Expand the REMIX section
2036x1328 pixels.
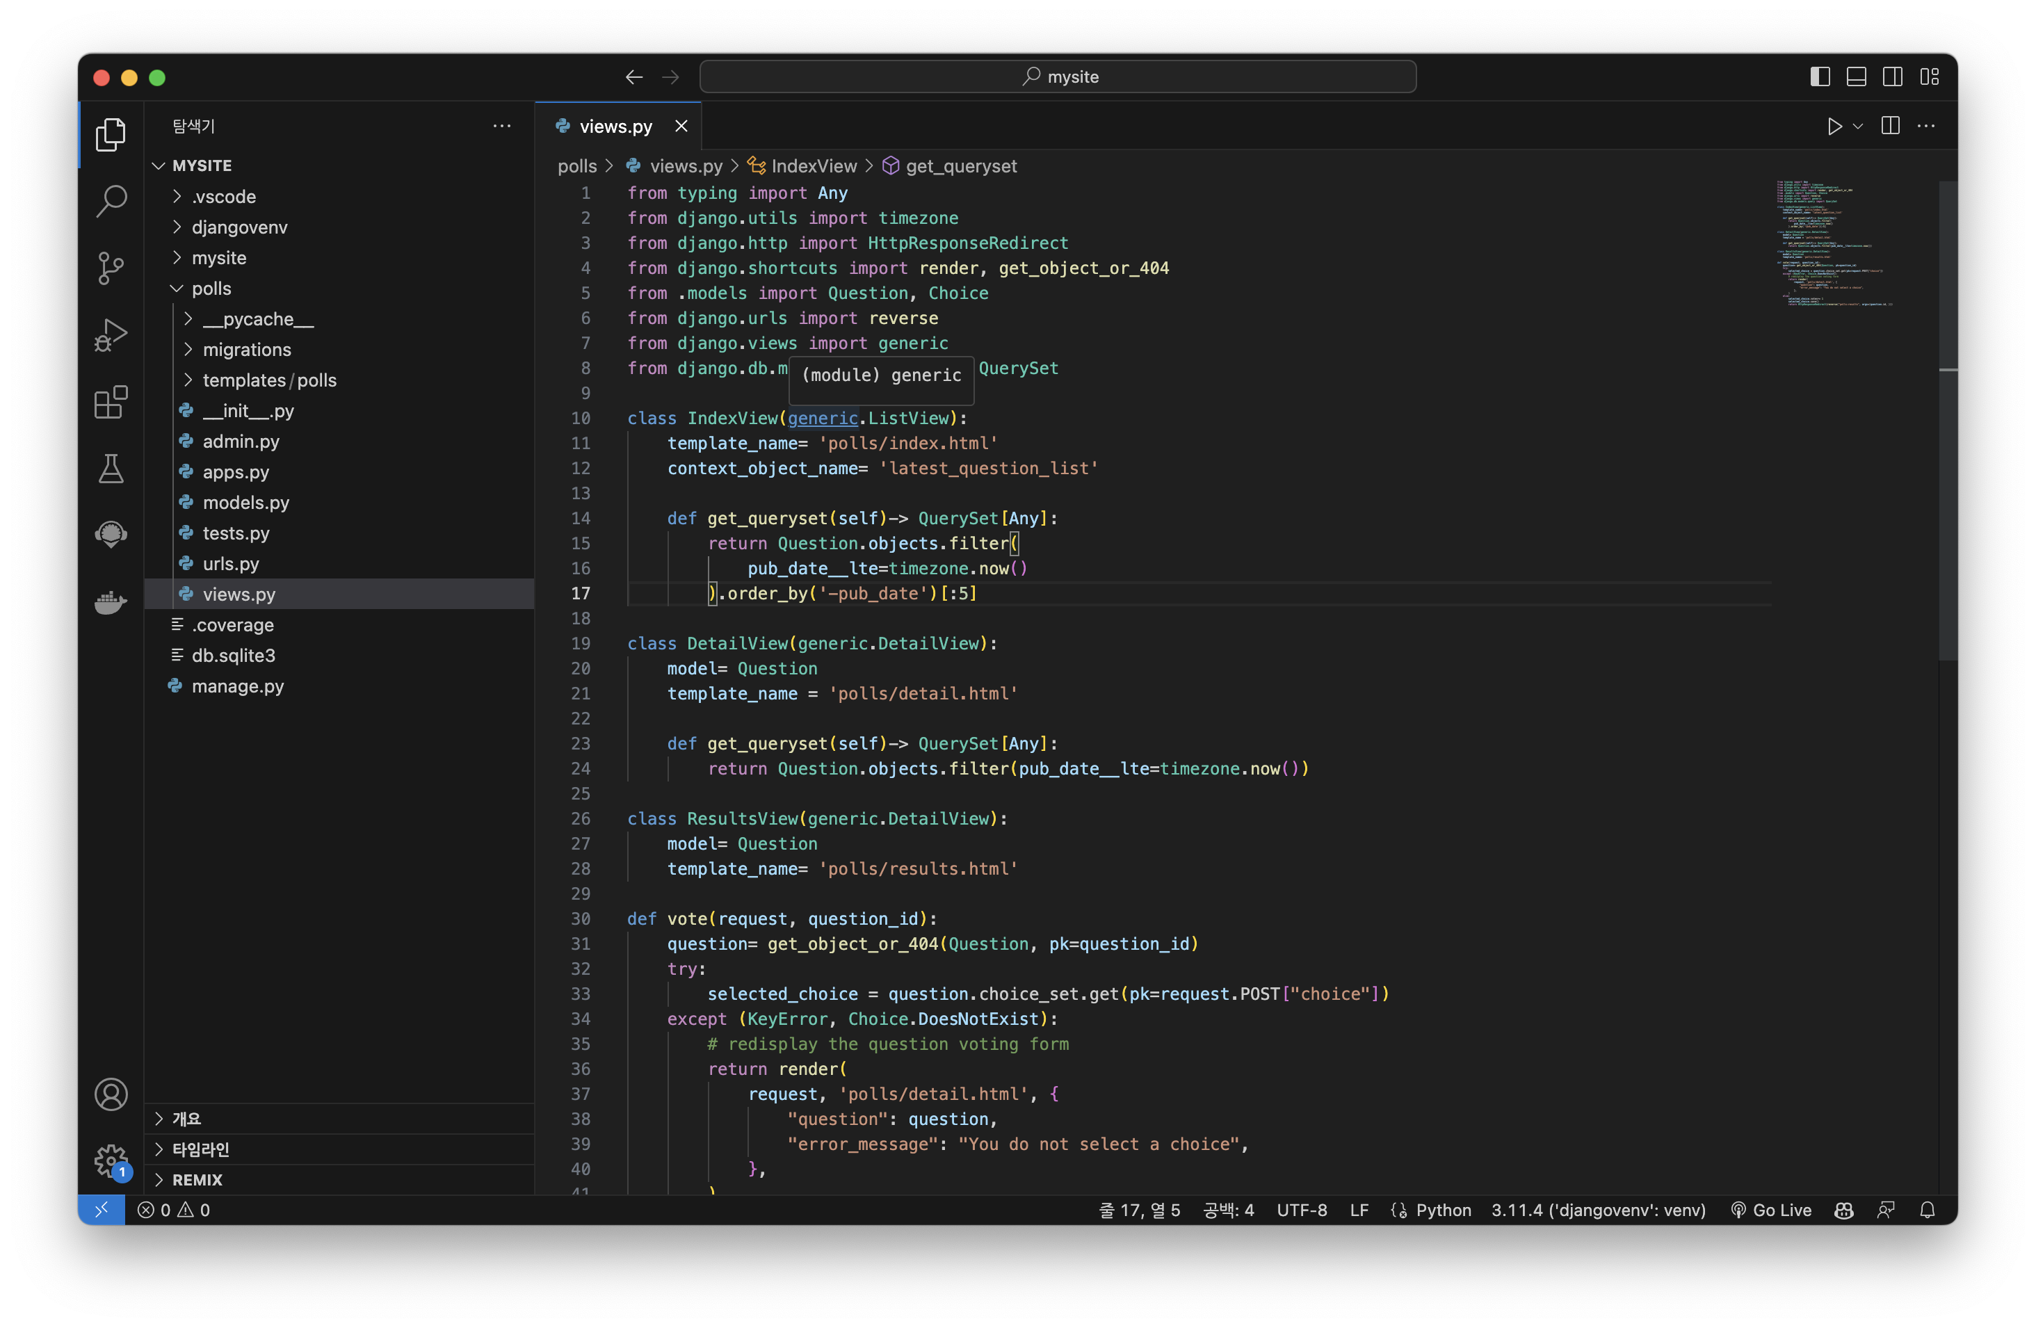tap(339, 1179)
